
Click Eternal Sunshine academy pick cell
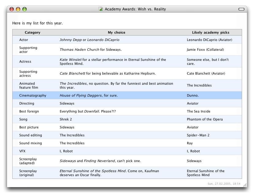[x=206, y=173]
